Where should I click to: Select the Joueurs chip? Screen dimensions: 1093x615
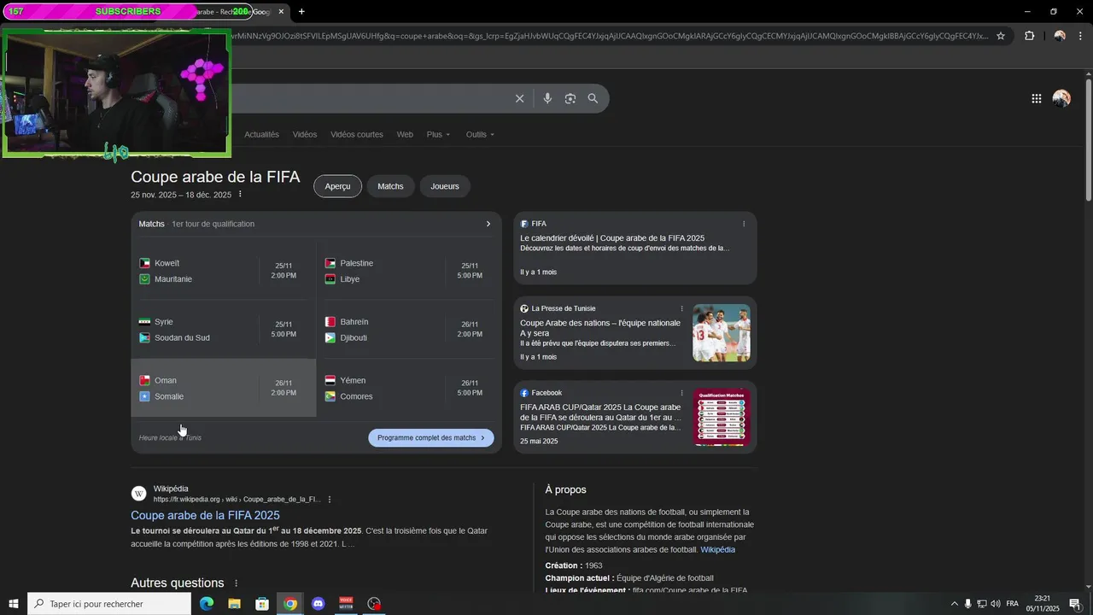pos(445,186)
